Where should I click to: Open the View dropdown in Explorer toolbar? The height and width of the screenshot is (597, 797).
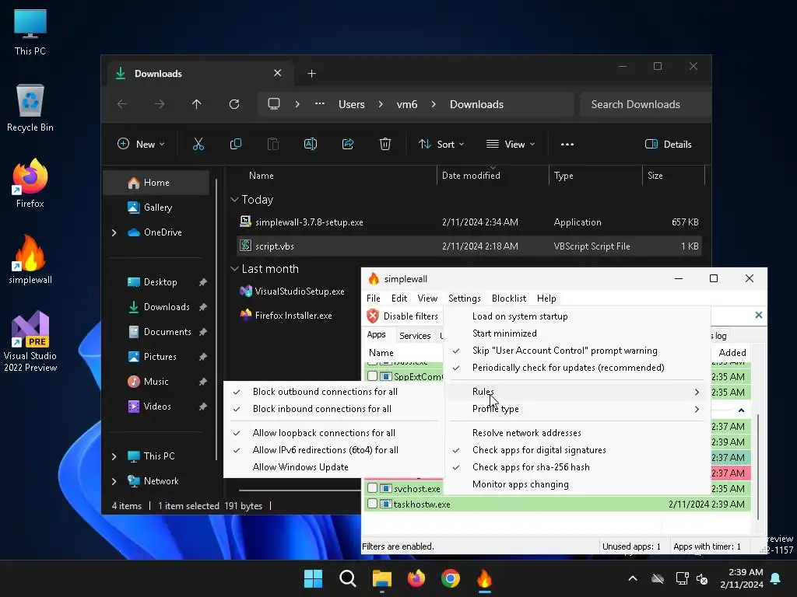(511, 144)
